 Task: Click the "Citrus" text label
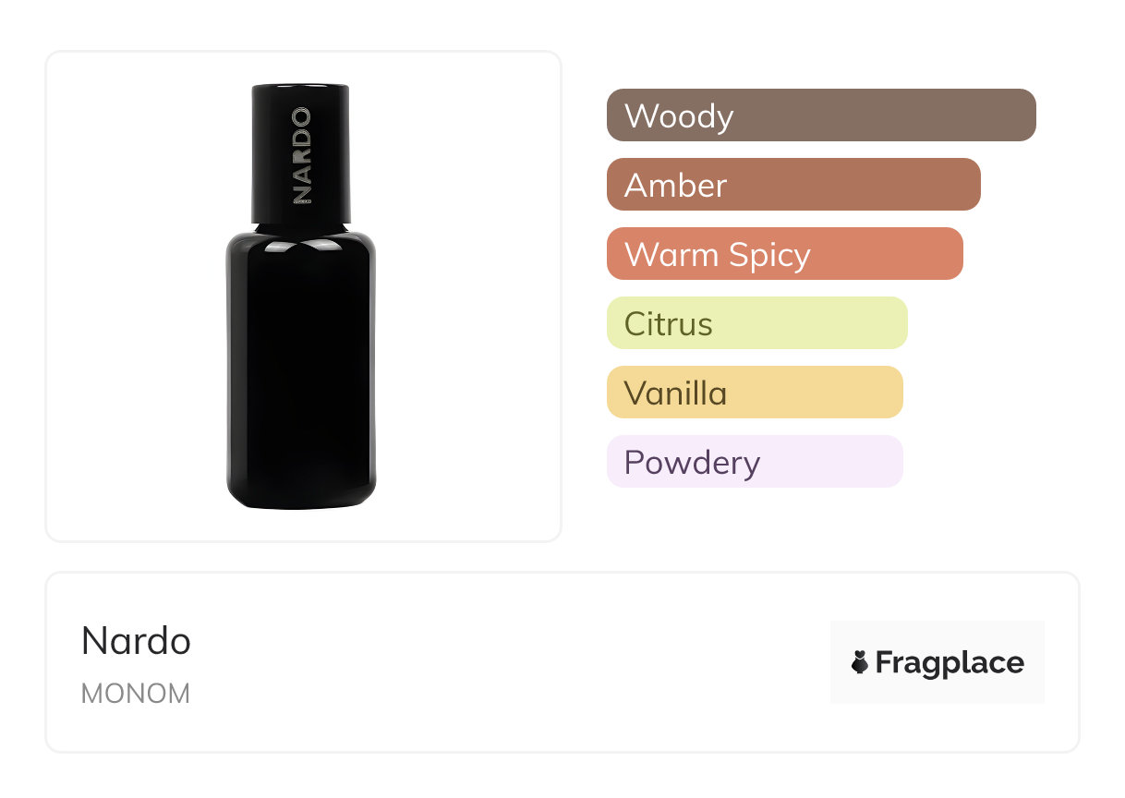[x=669, y=324]
